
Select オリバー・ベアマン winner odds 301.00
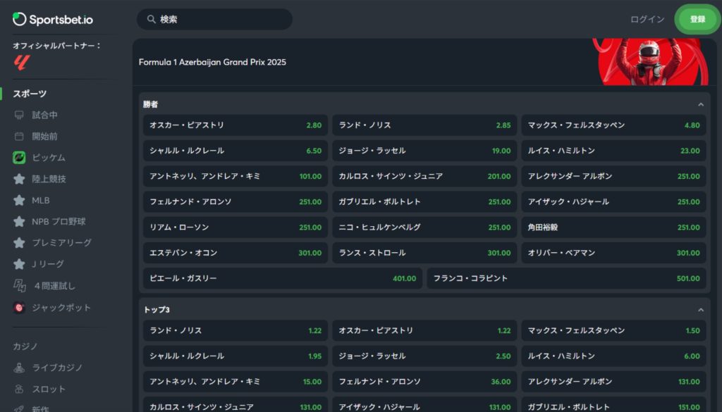pyautogui.click(x=614, y=253)
